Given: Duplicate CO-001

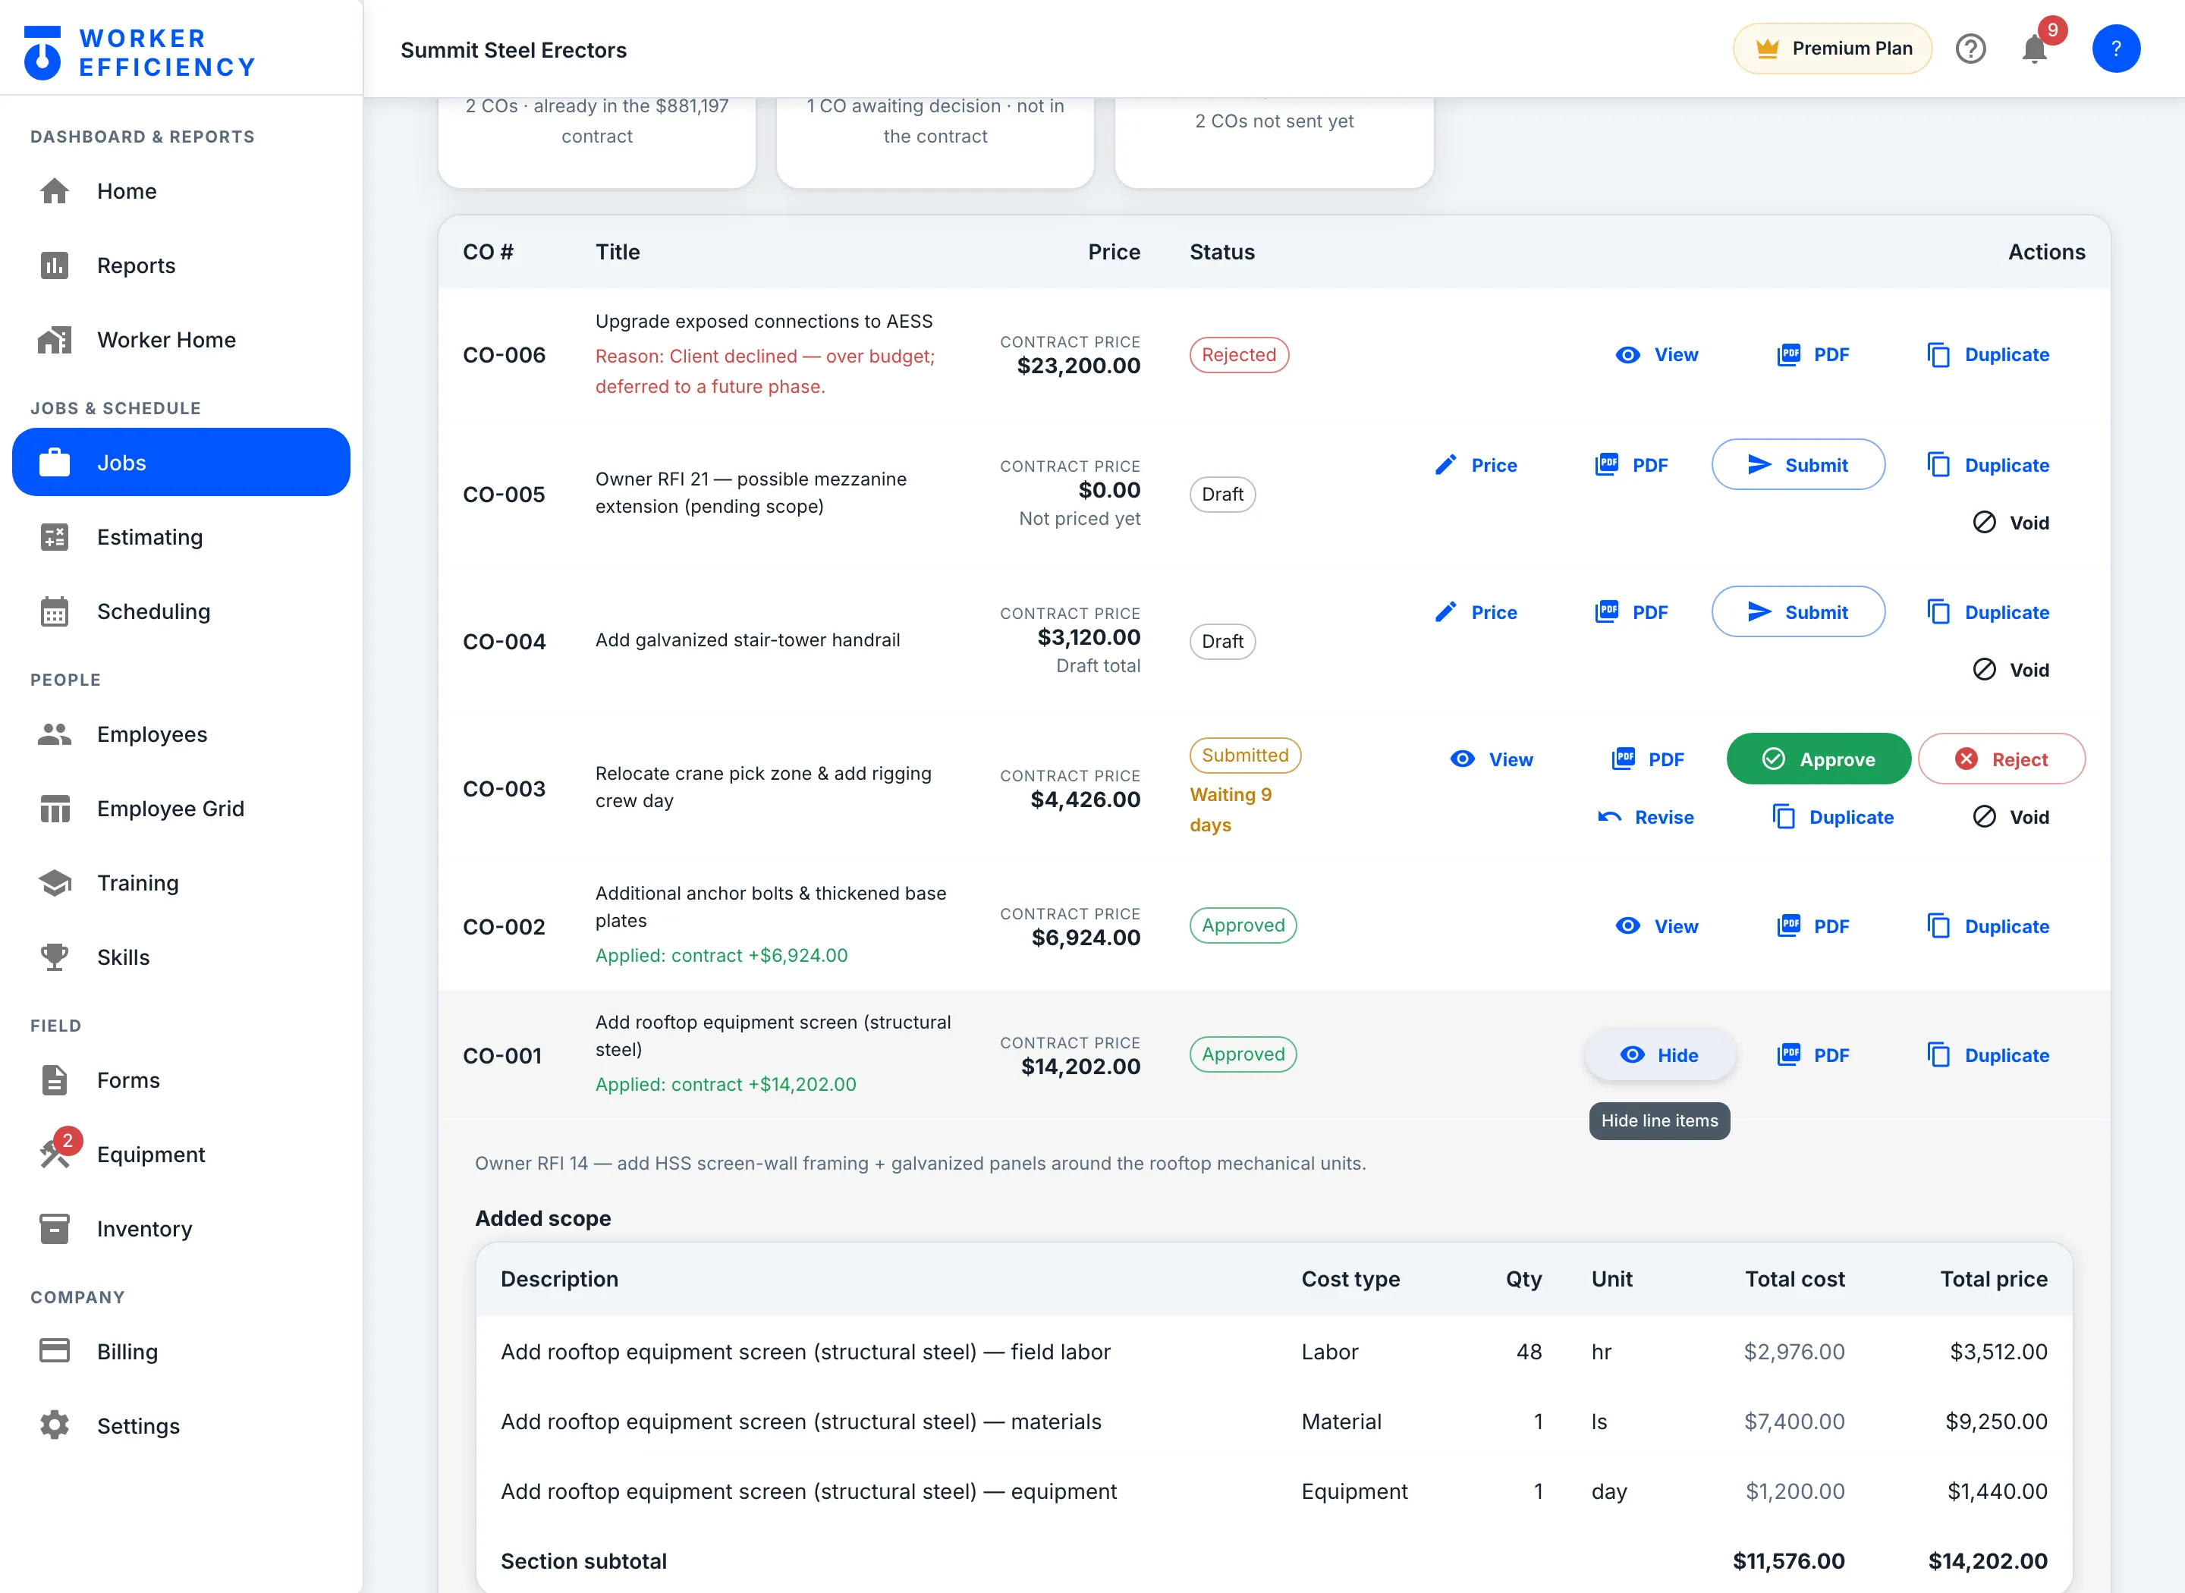Looking at the screenshot, I should coord(1989,1056).
